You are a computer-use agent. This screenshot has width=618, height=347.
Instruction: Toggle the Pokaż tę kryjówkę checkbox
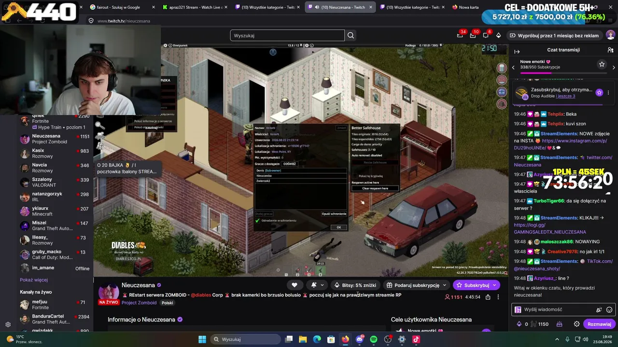(x=355, y=176)
